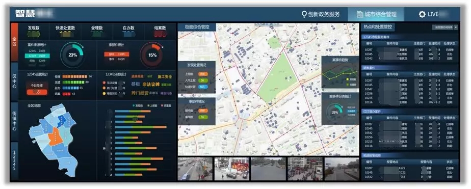Viewport: 471px width, 189px height.
Task: Click the gear icon beside LIVE
Action: point(422,14)
